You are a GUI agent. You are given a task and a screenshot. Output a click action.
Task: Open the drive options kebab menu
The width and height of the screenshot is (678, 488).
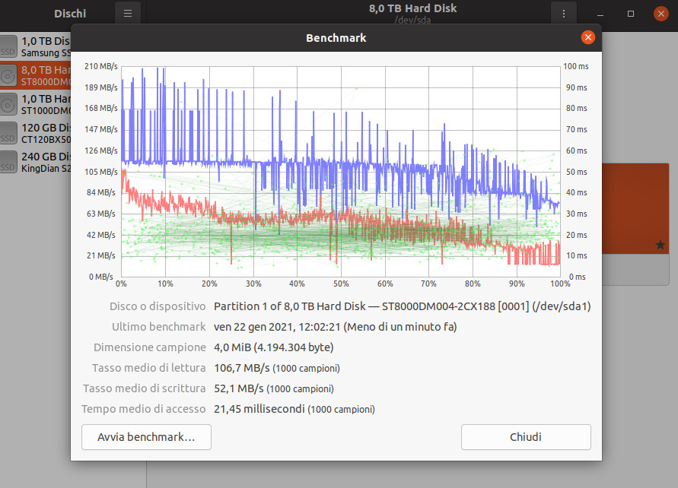(x=563, y=14)
